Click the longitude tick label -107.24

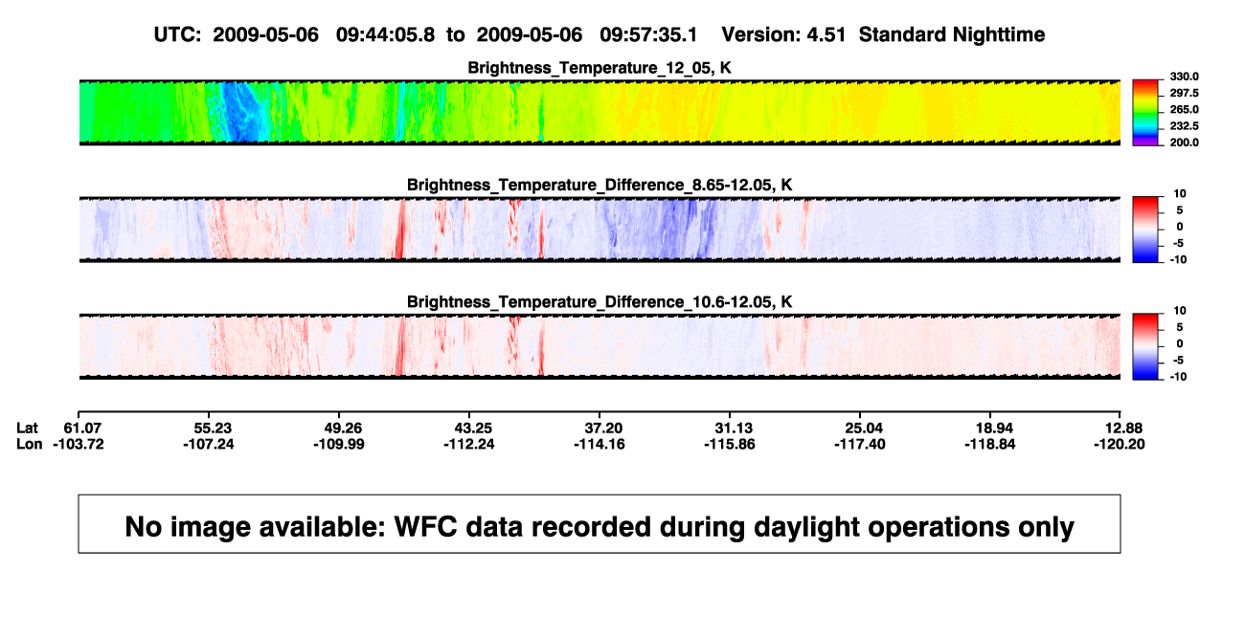[x=209, y=444]
